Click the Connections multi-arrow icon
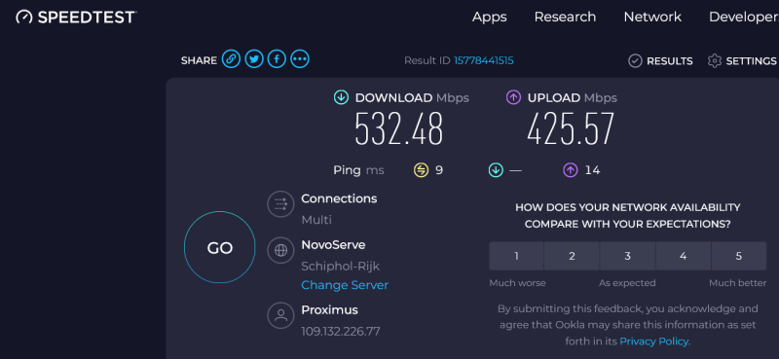This screenshot has height=359, width=779. (280, 204)
